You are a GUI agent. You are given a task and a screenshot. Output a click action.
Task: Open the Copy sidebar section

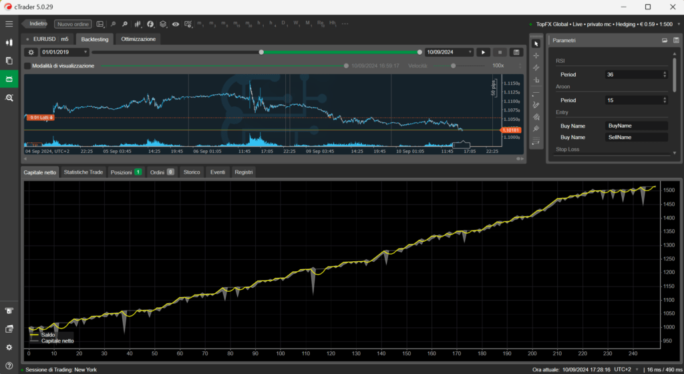pos(9,61)
